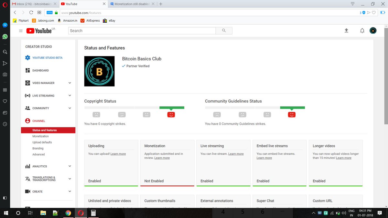Open the channel account avatar menu
The width and height of the screenshot is (388, 218).
pos(373,31)
